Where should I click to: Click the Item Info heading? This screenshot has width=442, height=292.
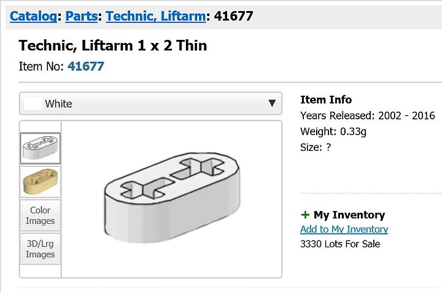(326, 99)
